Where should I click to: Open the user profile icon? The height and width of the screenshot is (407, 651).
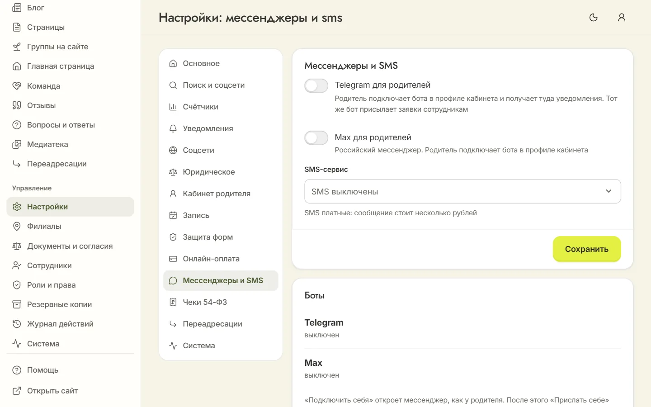(622, 18)
